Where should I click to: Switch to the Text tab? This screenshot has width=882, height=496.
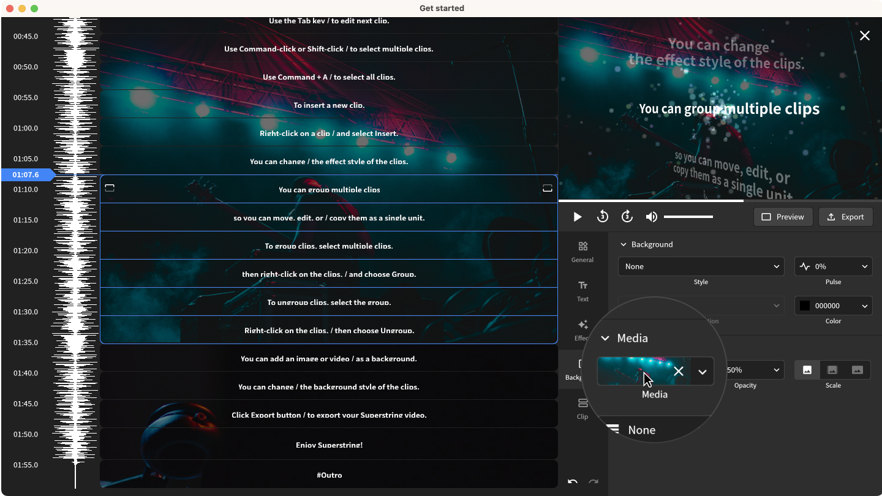point(582,291)
